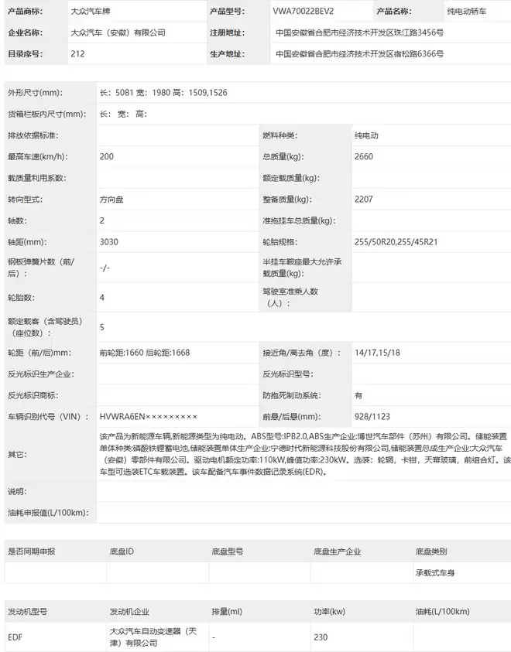
Task: Click the 功率(kw) column header
Action: (x=330, y=611)
